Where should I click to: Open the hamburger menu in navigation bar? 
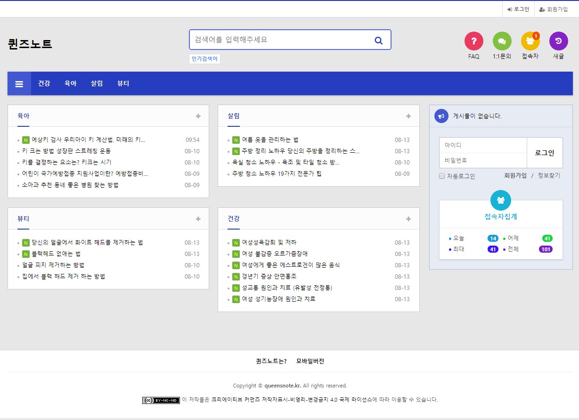pyautogui.click(x=19, y=84)
